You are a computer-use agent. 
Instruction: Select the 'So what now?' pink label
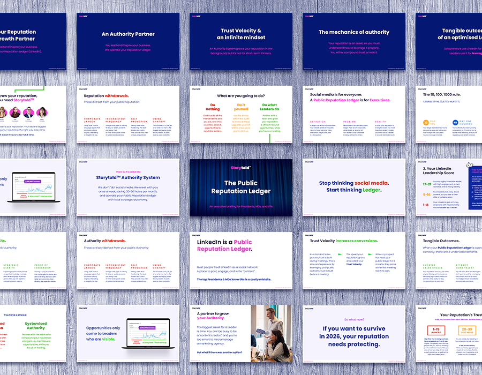pyautogui.click(x=354, y=320)
